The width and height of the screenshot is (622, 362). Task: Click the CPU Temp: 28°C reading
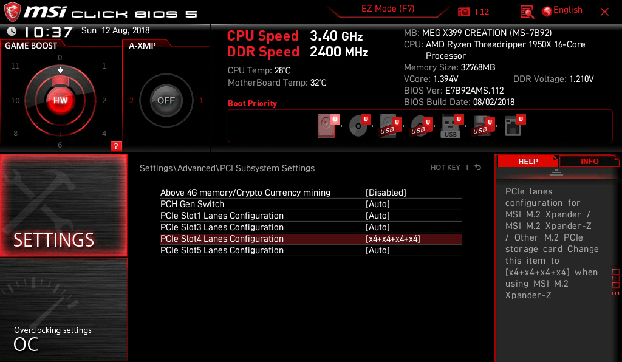pos(259,70)
